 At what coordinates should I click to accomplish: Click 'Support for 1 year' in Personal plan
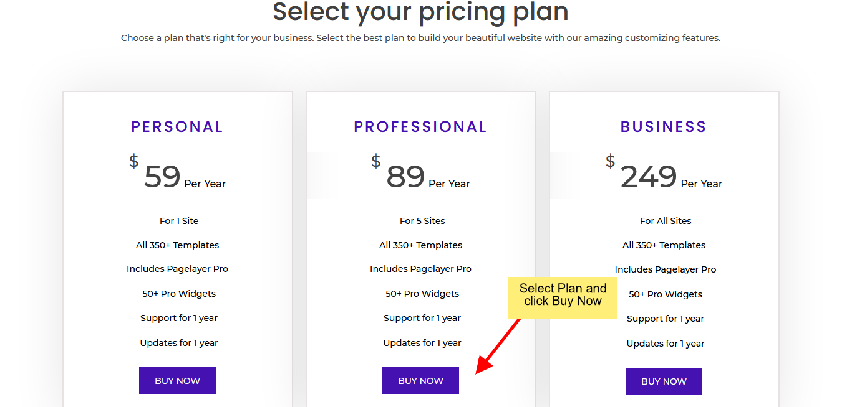(x=179, y=318)
